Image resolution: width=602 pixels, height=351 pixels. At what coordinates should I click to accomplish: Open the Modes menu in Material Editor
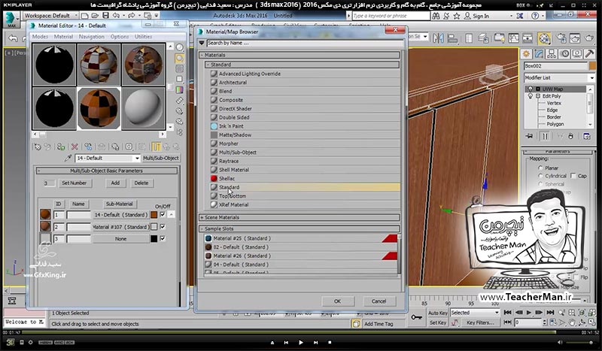[40, 37]
